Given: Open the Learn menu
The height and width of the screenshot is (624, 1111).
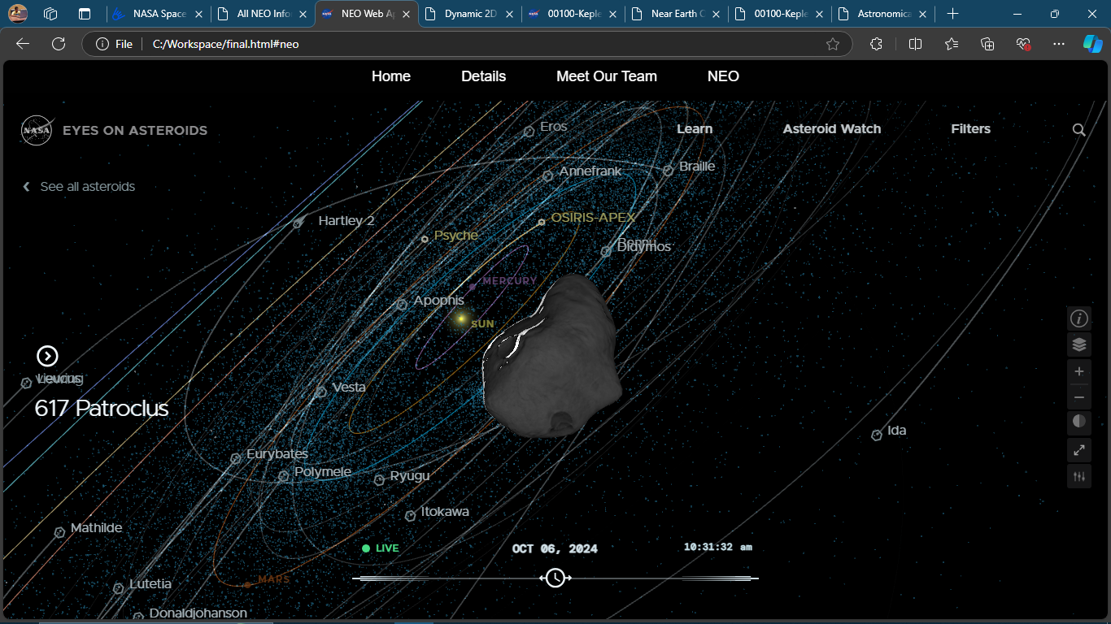Looking at the screenshot, I should (x=695, y=129).
